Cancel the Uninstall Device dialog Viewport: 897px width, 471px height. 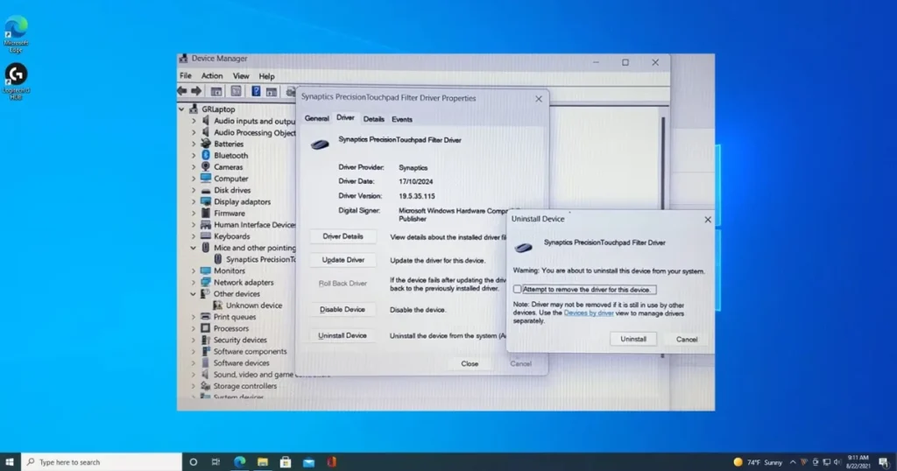[687, 339]
